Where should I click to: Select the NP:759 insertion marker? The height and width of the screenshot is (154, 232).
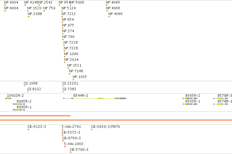pos(44,11)
